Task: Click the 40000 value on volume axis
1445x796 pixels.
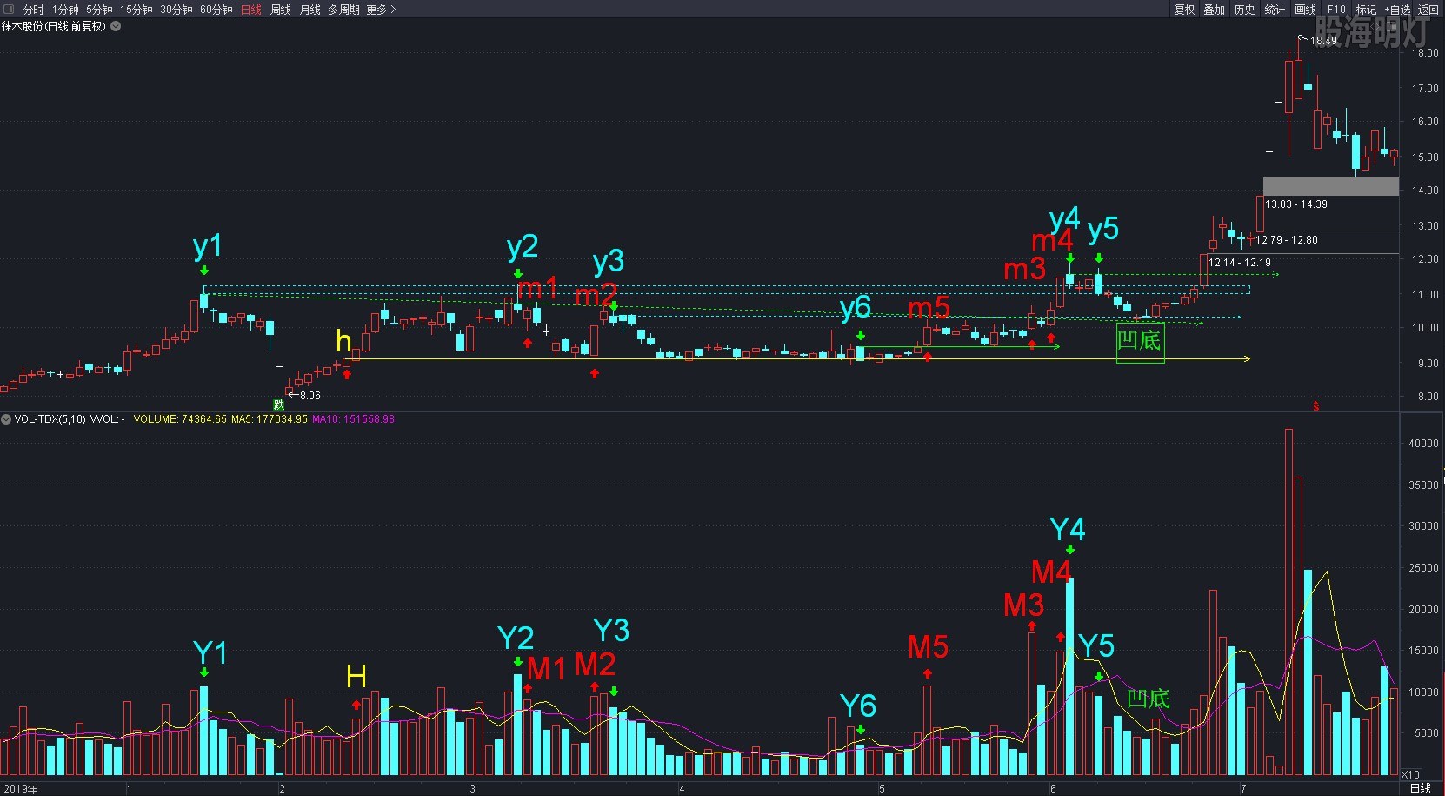Action: pos(1423,444)
